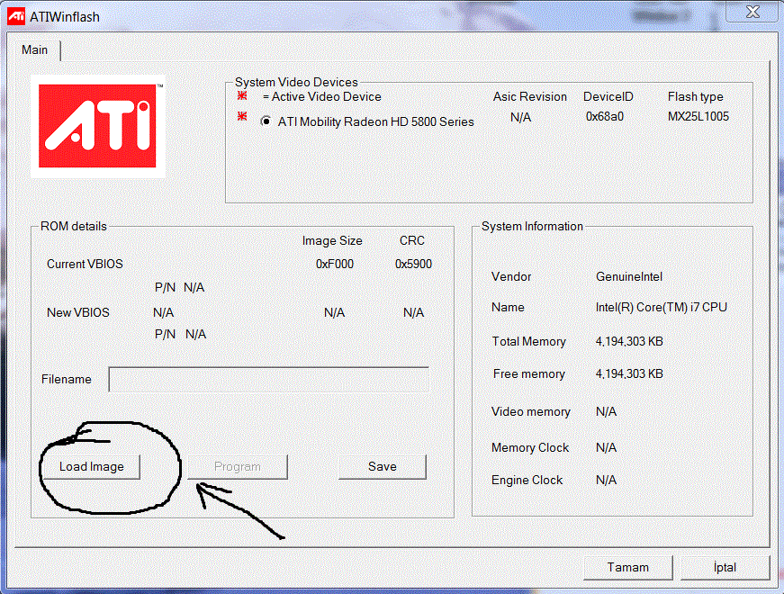
Task: Click the Filename label
Action: click(67, 380)
